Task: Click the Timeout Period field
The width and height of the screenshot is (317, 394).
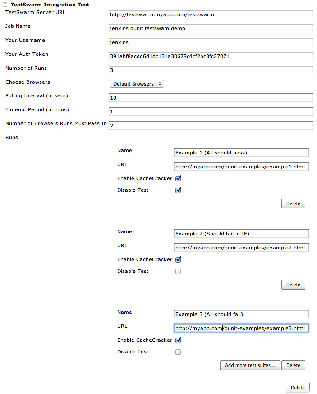Action: [x=211, y=112]
